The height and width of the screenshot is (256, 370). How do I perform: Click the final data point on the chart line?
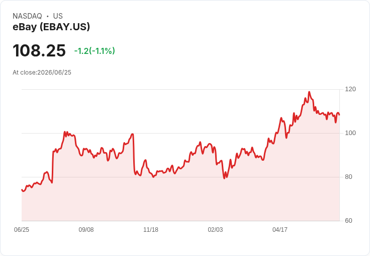pos(339,115)
